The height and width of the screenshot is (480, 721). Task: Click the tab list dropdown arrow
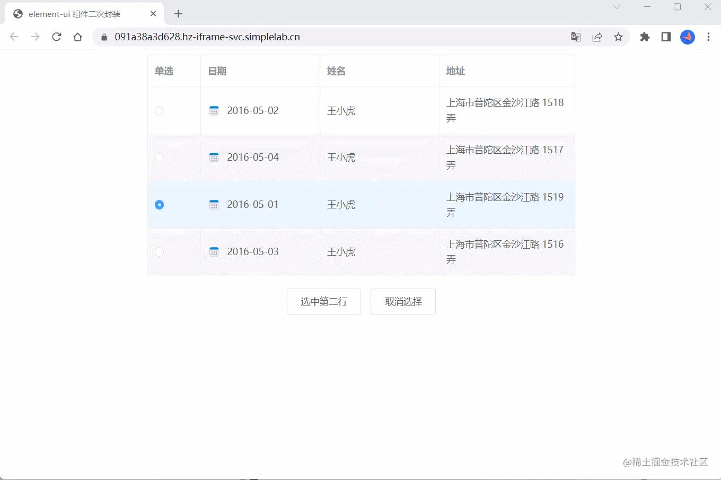617,7
